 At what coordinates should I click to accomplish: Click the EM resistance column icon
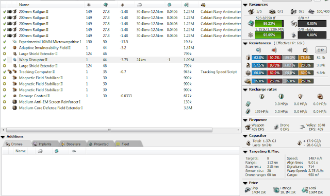(258, 50)
